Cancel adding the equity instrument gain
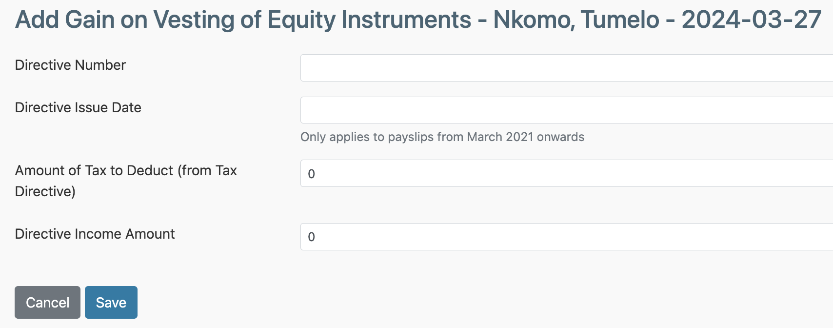Image resolution: width=833 pixels, height=328 pixels. click(47, 303)
